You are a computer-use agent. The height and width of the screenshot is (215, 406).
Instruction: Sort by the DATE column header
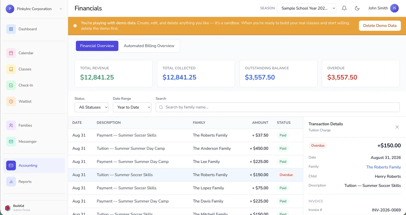77,123
